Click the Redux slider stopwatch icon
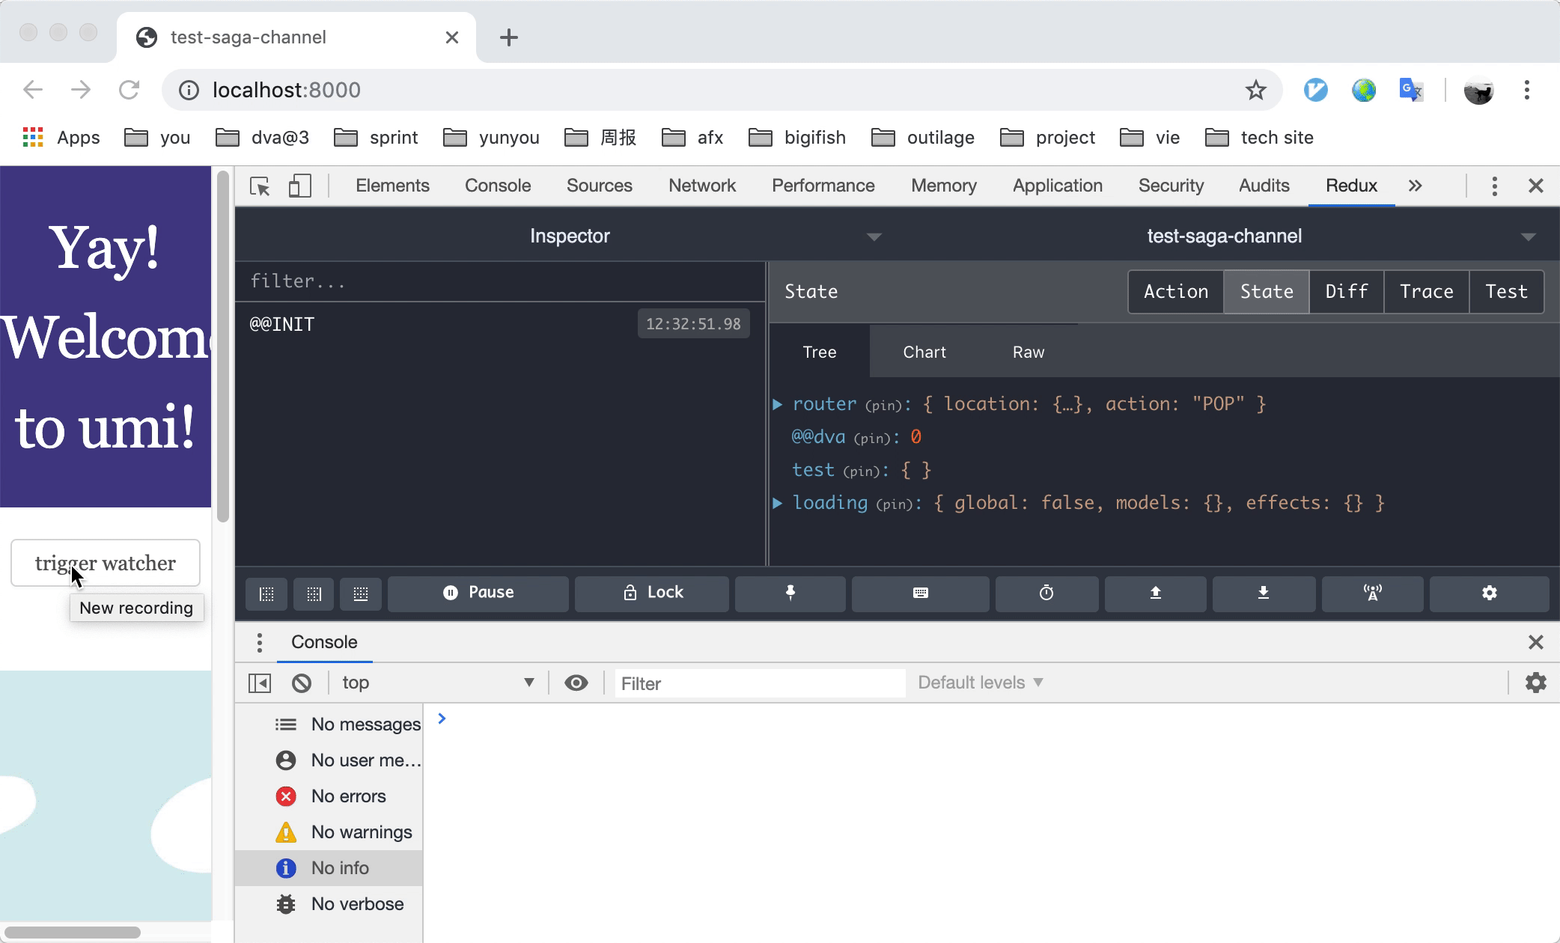Viewport: 1560px width, 943px height. click(1046, 593)
